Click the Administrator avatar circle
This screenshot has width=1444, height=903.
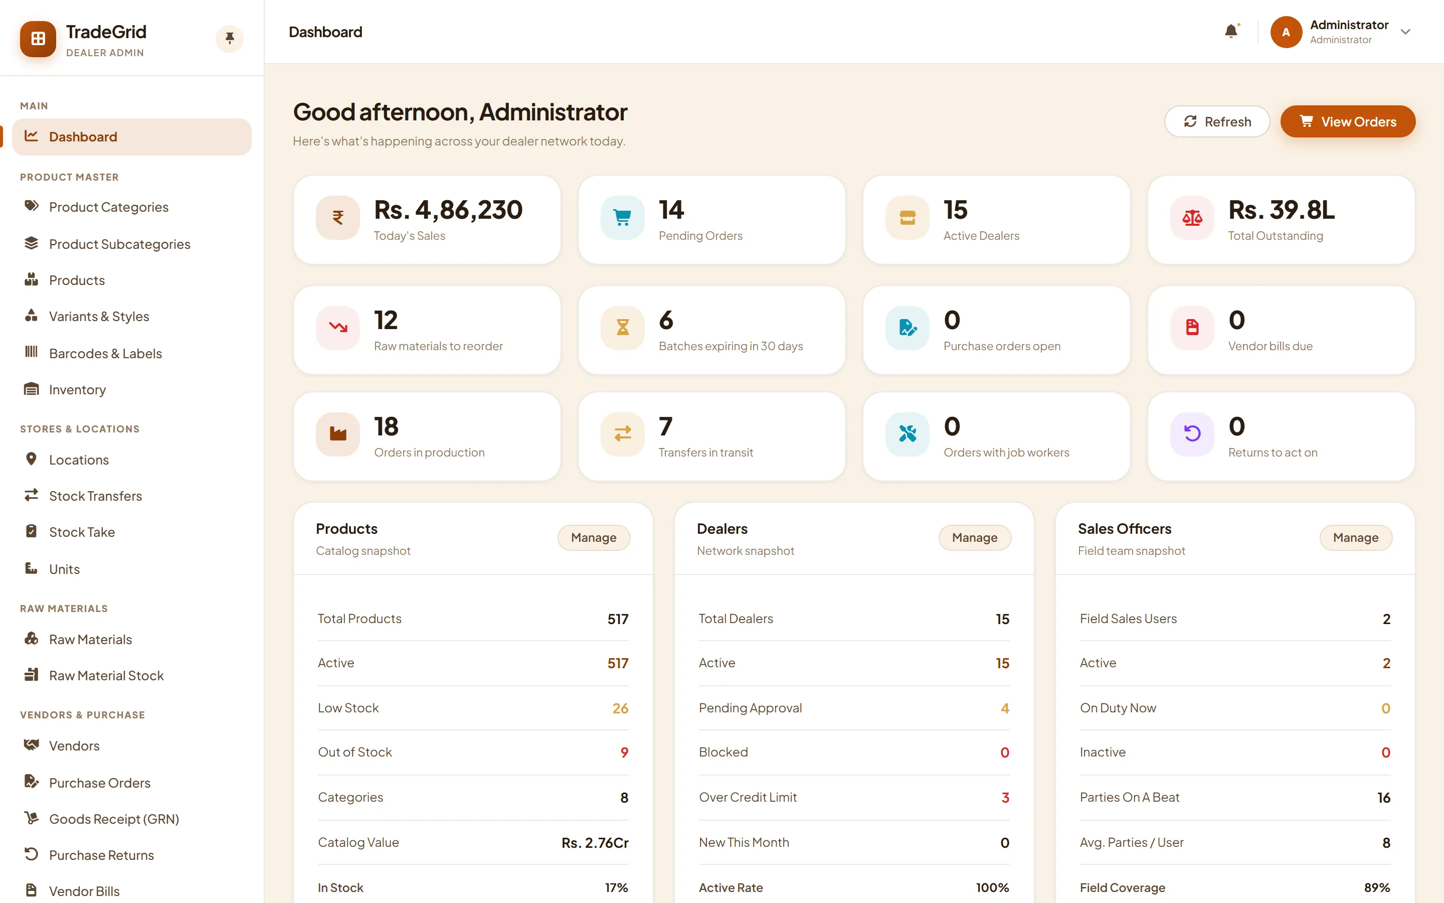pos(1286,32)
